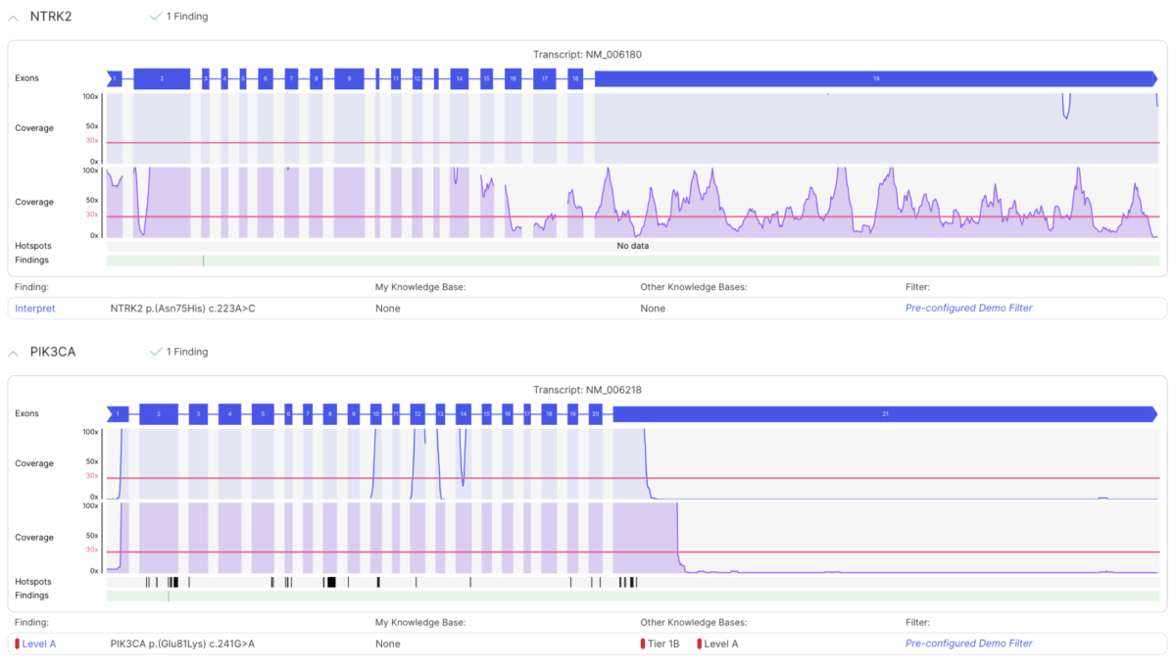Collapse the PIK3CA gene section

coord(14,351)
